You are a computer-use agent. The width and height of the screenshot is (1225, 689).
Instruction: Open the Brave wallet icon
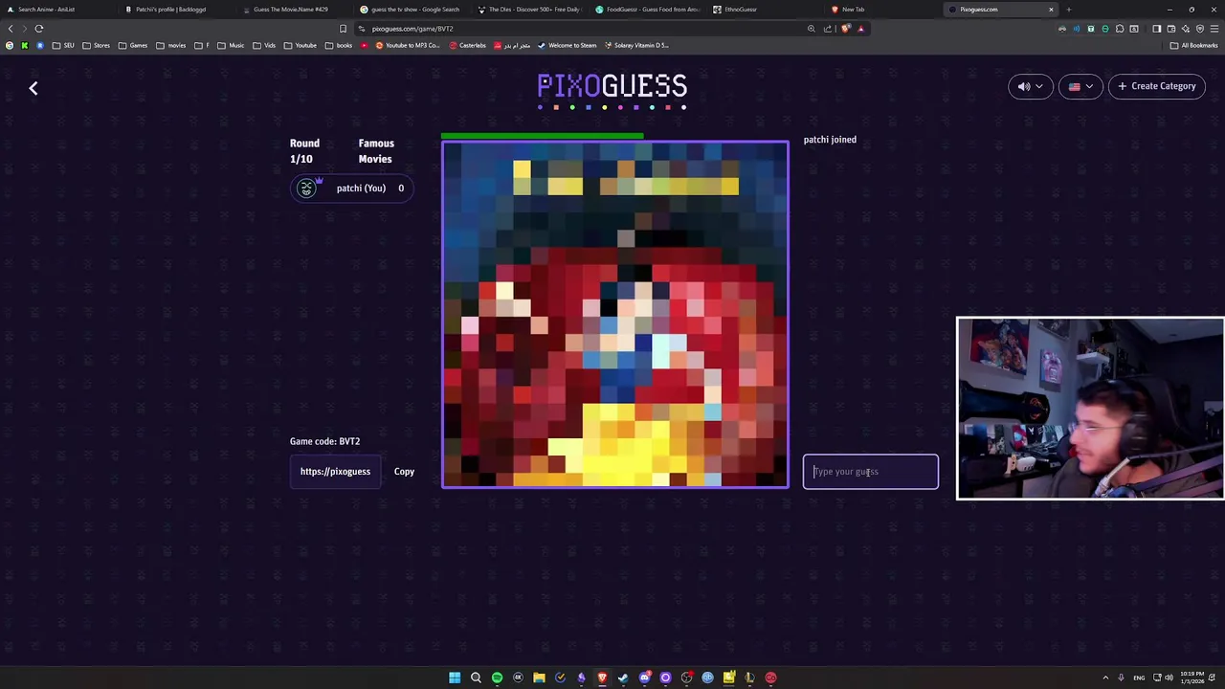pyautogui.click(x=1171, y=29)
